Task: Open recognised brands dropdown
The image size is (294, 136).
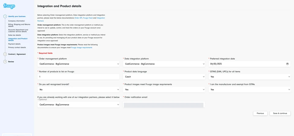Action: point(78,89)
